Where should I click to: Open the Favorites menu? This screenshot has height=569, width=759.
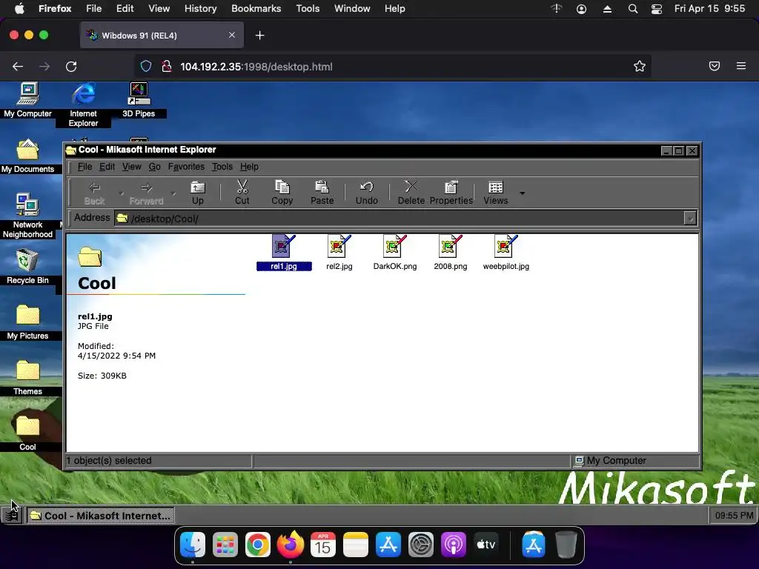pyautogui.click(x=186, y=167)
